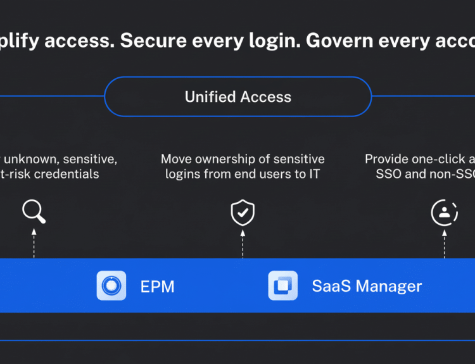The height and width of the screenshot is (364, 475).
Task: Click the dashed arrow below the user icon
Action: pos(445,244)
